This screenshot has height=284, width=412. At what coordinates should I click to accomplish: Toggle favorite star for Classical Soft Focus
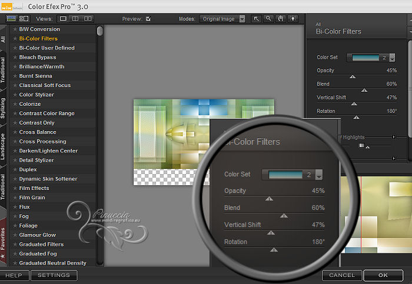click(15, 85)
